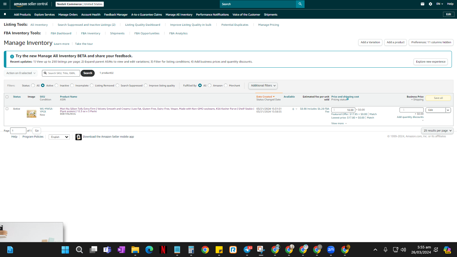Open the FBA Inventory tab
This screenshot has width=457, height=257.
(91, 33)
